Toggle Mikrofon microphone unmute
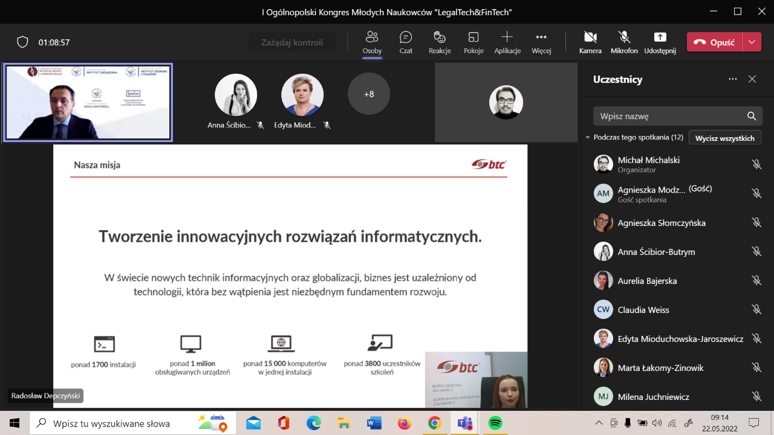 (x=624, y=42)
